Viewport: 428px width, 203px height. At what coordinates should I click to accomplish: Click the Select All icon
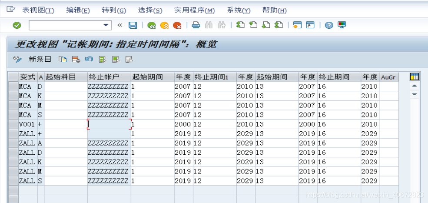click(x=103, y=59)
